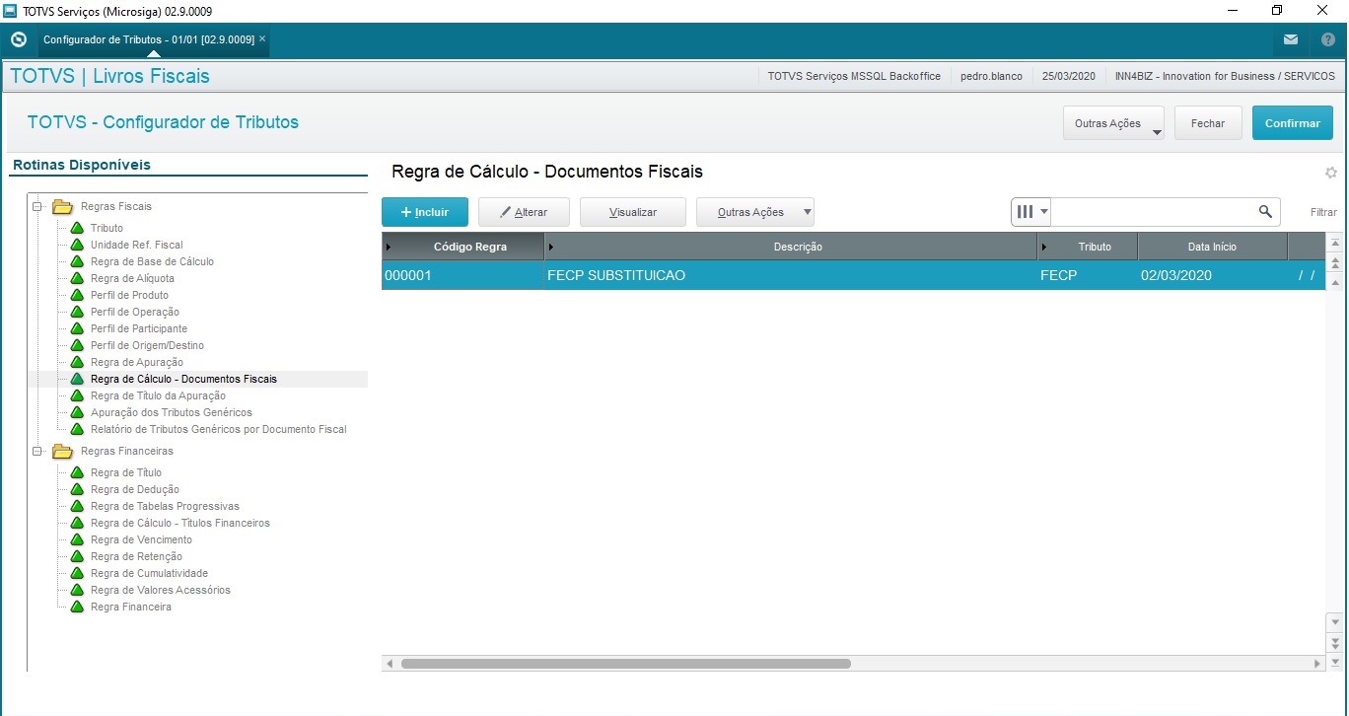This screenshot has width=1349, height=716.
Task: Click the Filtrar link
Action: coord(1323,213)
